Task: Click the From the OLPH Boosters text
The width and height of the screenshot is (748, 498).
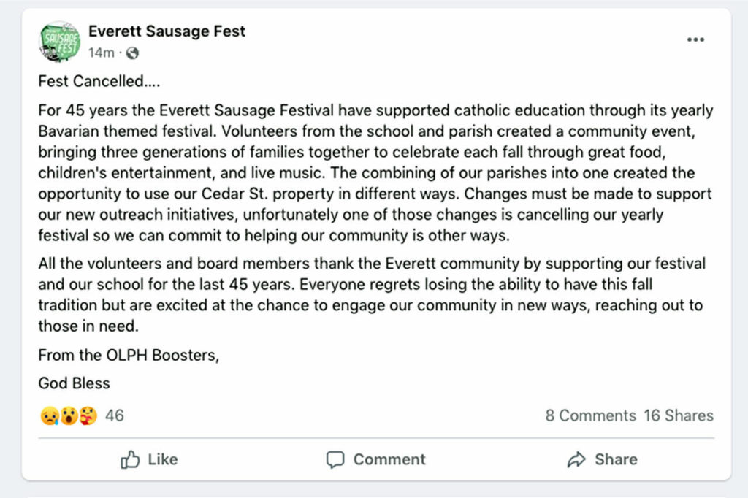Action: point(129,354)
